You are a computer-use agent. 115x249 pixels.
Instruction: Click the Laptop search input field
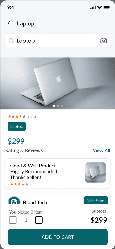tap(58, 41)
